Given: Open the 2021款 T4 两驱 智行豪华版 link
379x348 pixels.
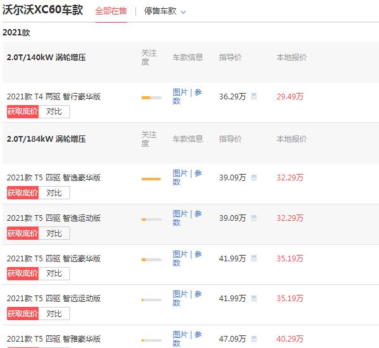Looking at the screenshot, I should pos(54,97).
